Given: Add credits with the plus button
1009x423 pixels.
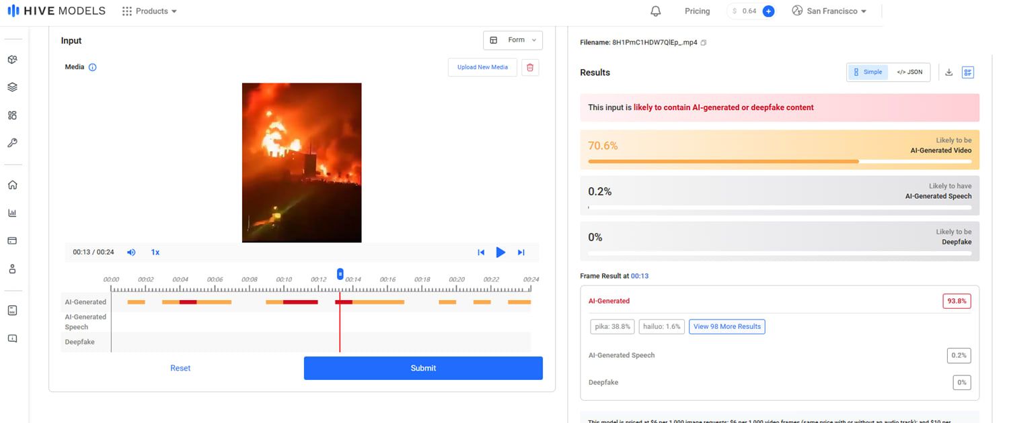Looking at the screenshot, I should [768, 11].
